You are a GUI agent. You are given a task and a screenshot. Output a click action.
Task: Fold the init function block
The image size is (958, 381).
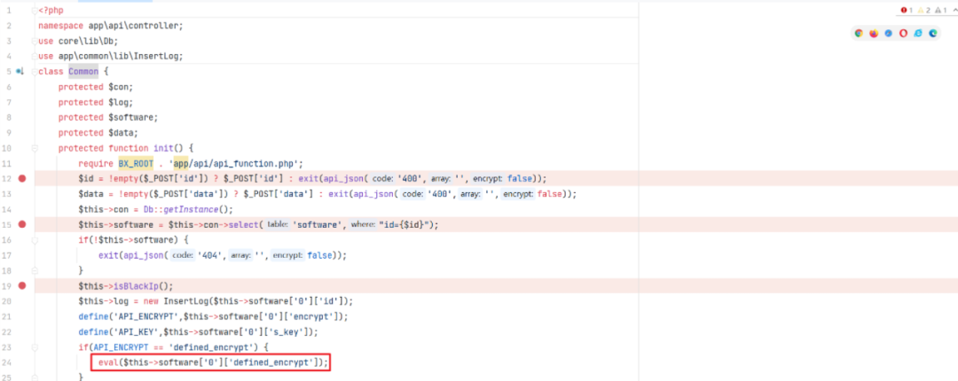coord(35,148)
